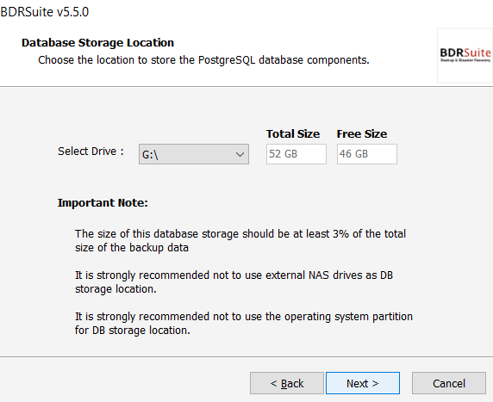The image size is (493, 402).
Task: Click the Free Size field showing 46 GB
Action: (367, 154)
